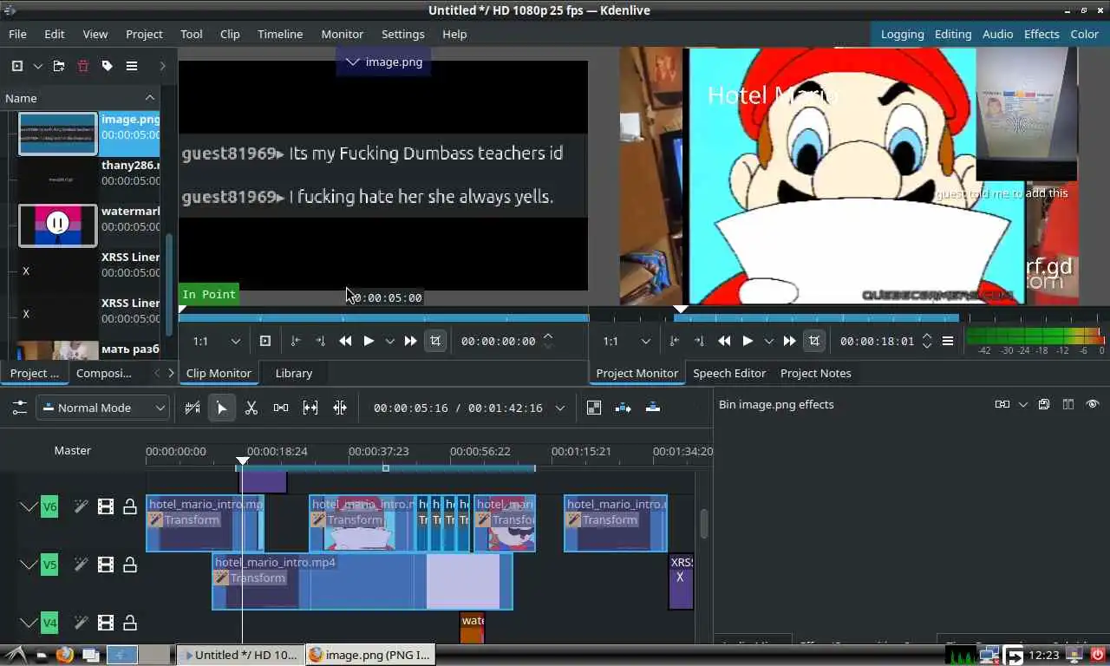1110x666 pixels.
Task: Switch to Speech Editor tab
Action: (729, 373)
